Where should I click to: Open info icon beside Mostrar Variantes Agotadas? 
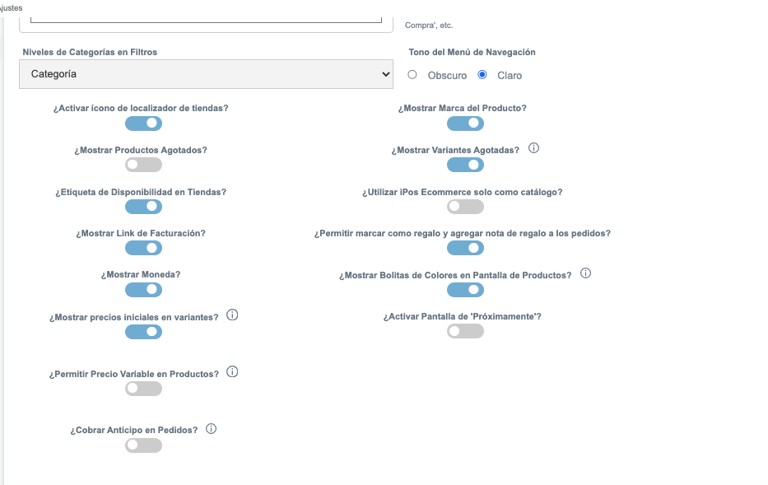coord(534,148)
